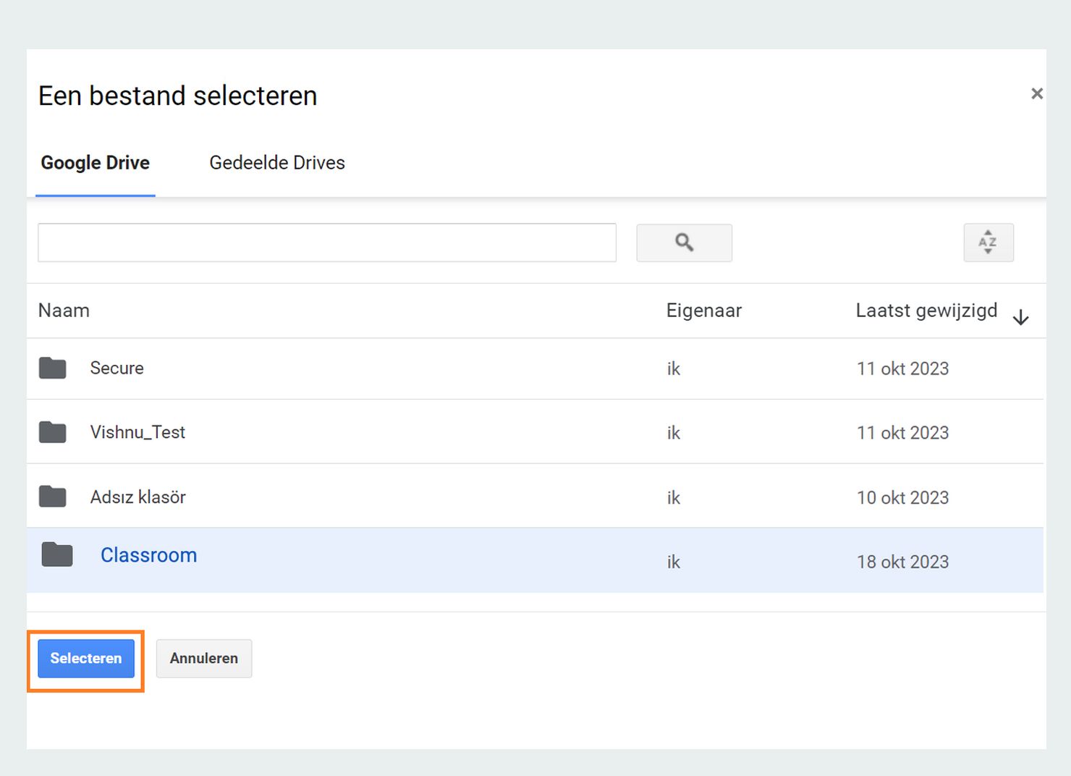Click the owner cell in Classroom row
1071x776 pixels.
[674, 562]
